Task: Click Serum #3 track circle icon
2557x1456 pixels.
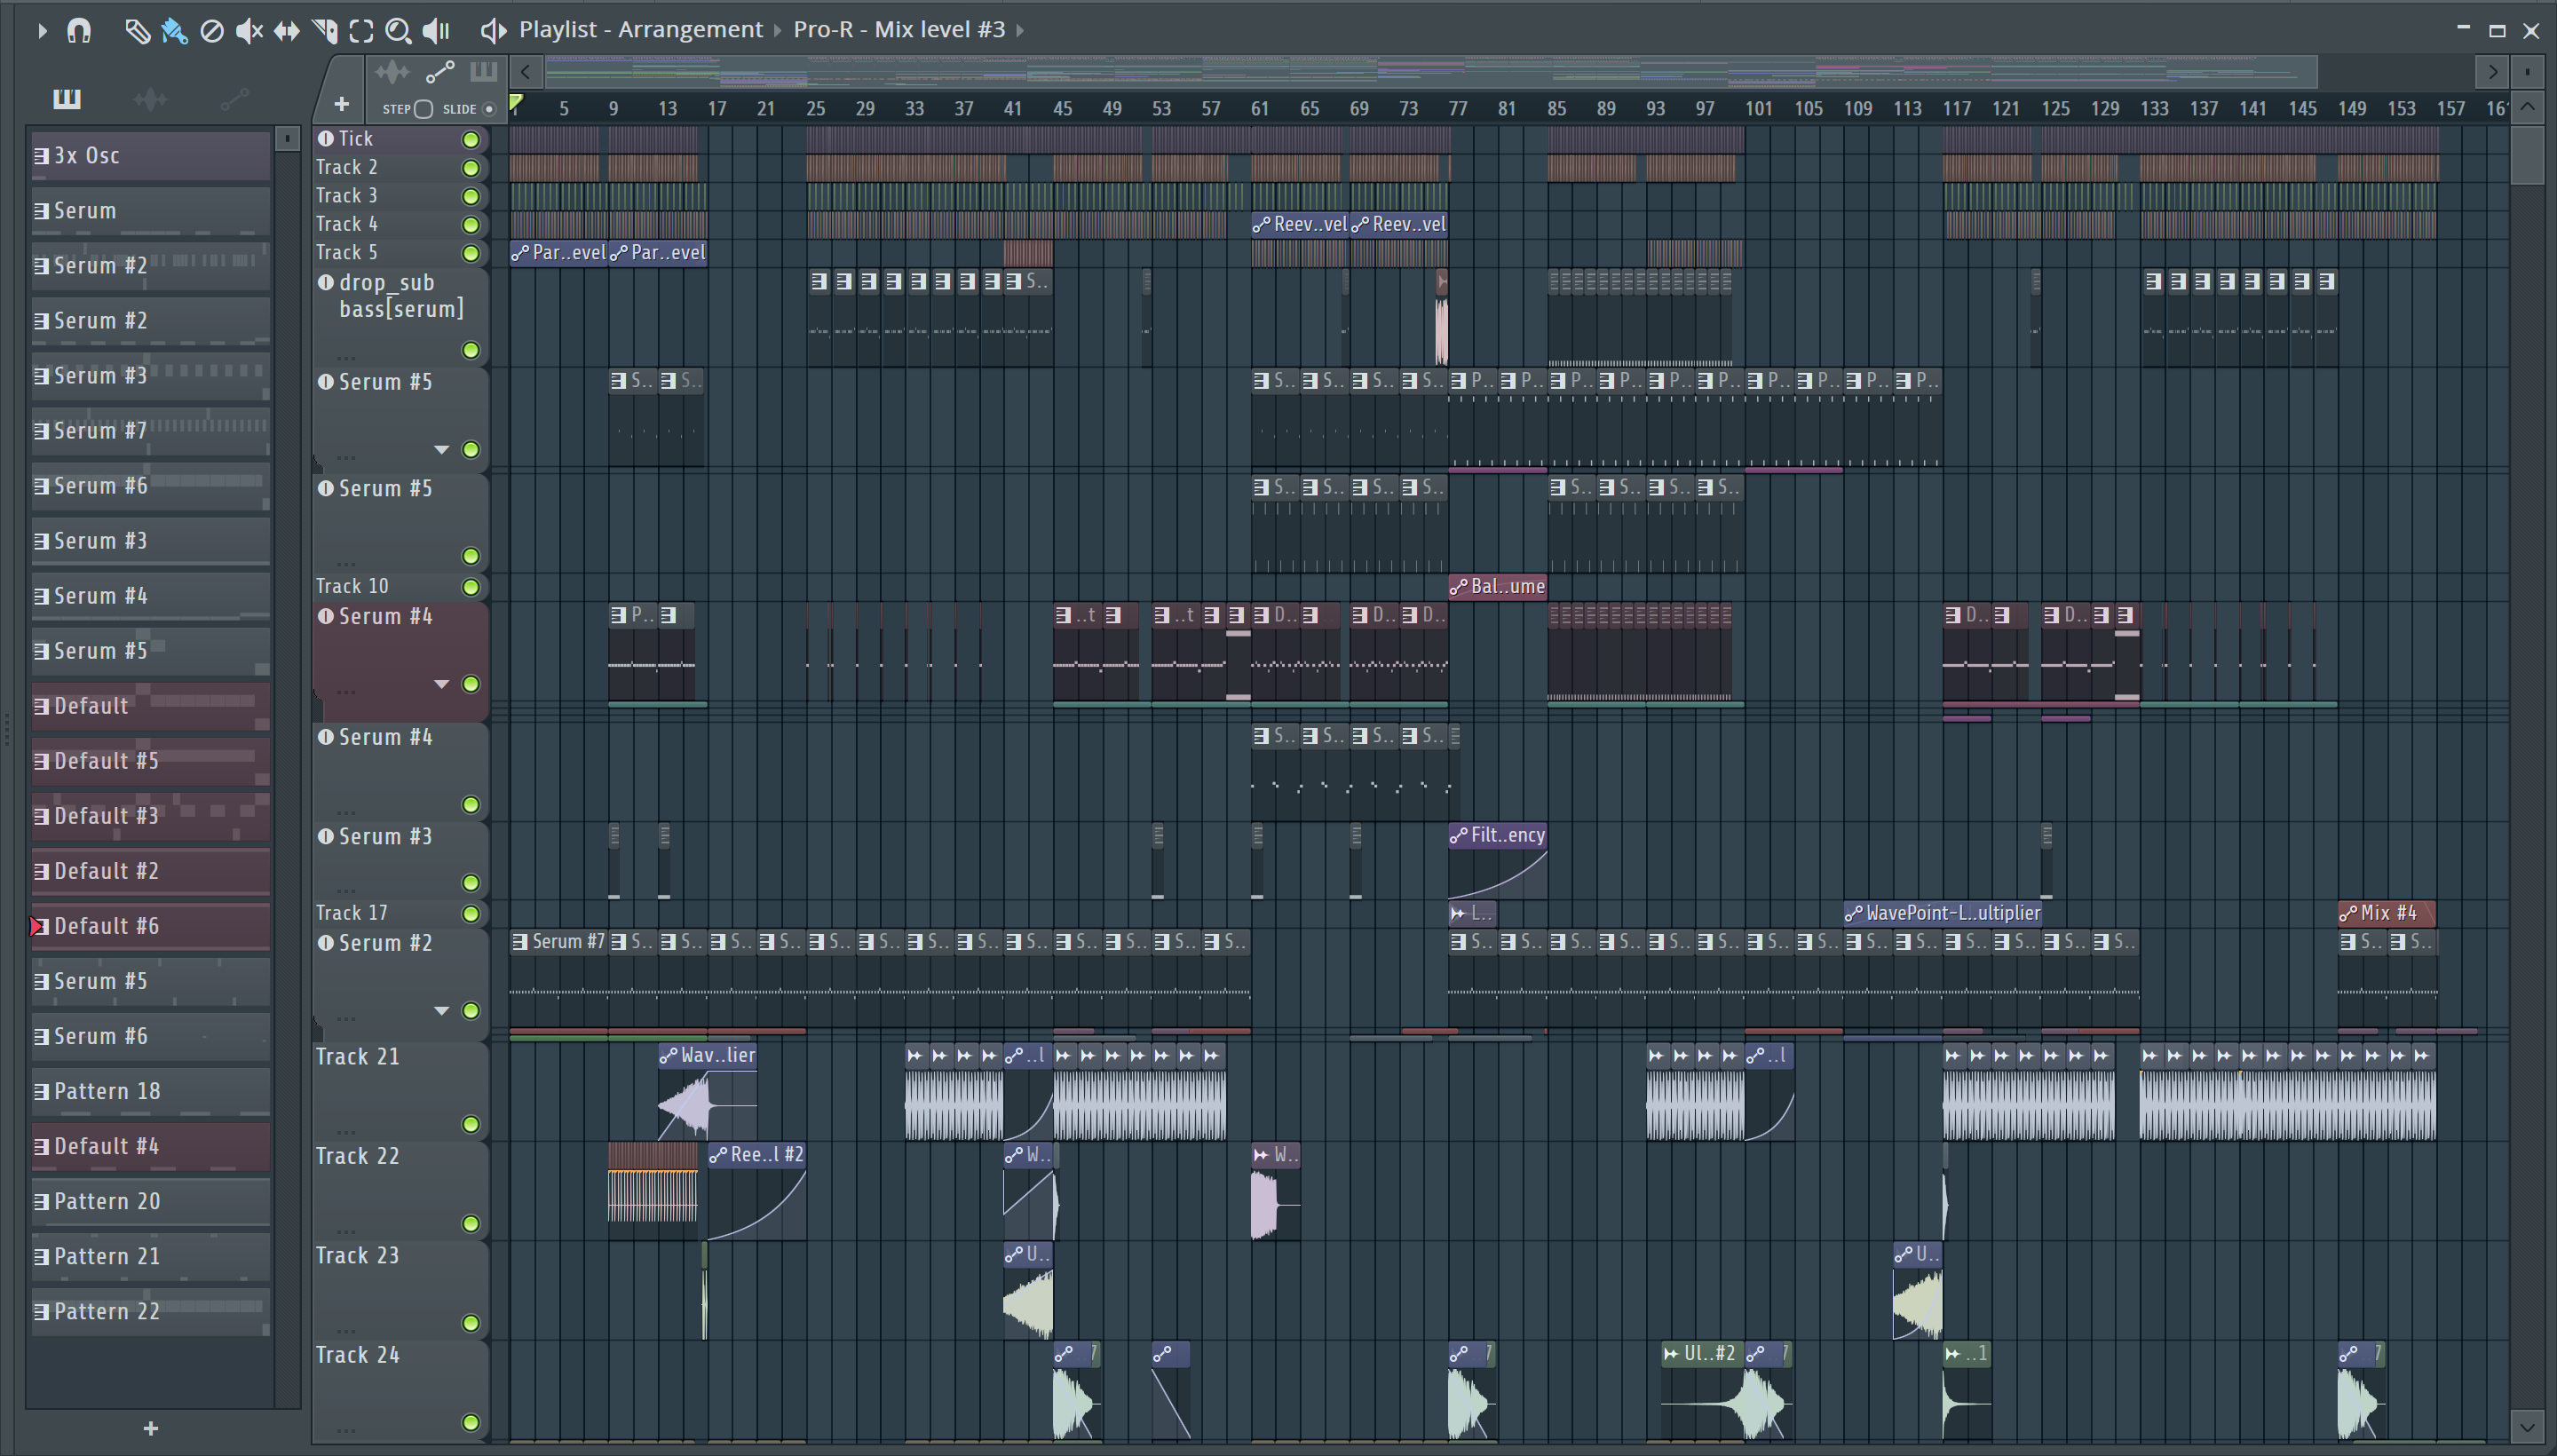Action: [326, 835]
